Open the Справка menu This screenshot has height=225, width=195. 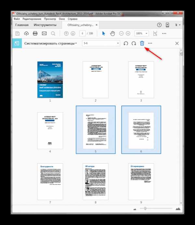(72, 19)
